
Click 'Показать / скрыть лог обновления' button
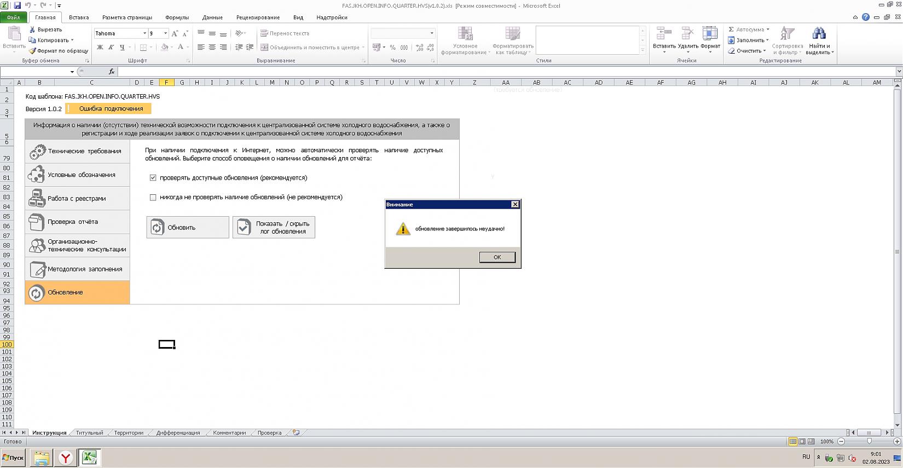coord(274,227)
